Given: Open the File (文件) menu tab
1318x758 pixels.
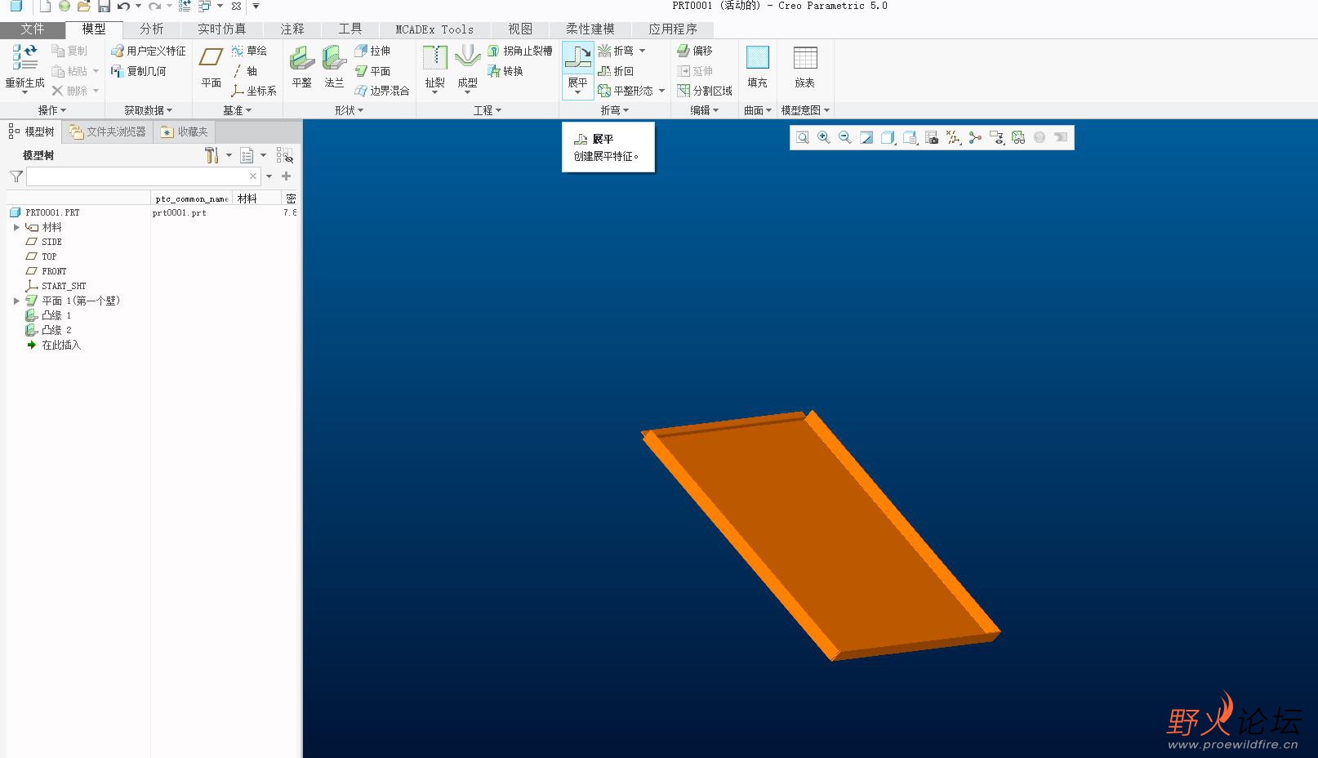Looking at the screenshot, I should [33, 29].
